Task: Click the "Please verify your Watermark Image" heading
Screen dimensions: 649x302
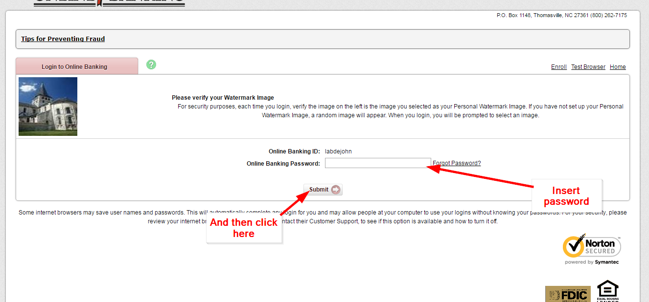Action: point(223,98)
